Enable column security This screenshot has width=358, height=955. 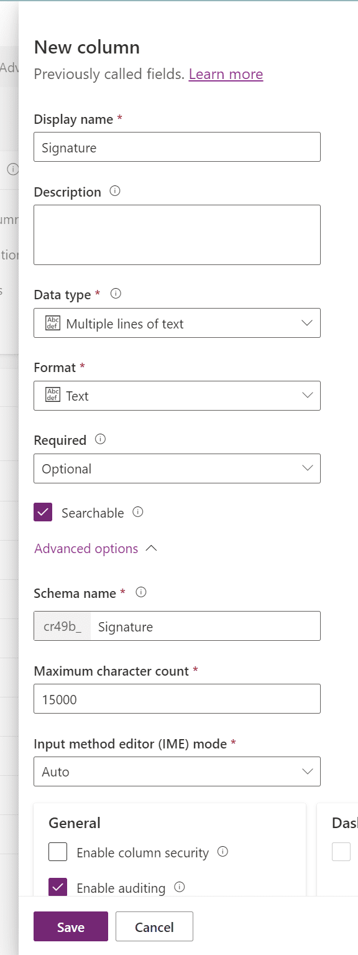pos(57,852)
